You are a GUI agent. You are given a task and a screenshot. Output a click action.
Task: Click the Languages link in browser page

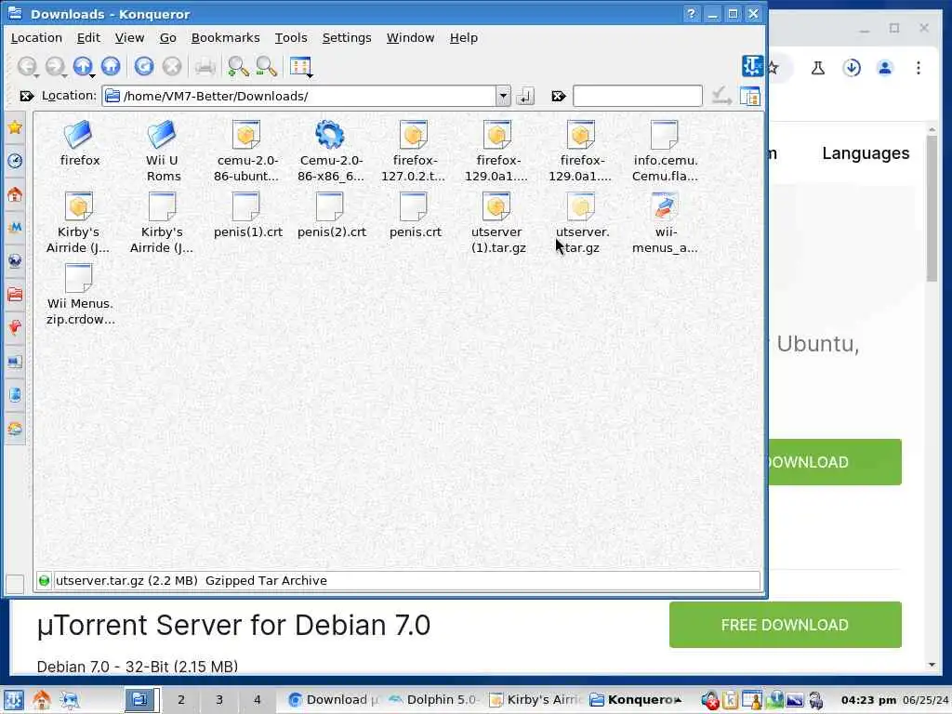coord(866,153)
